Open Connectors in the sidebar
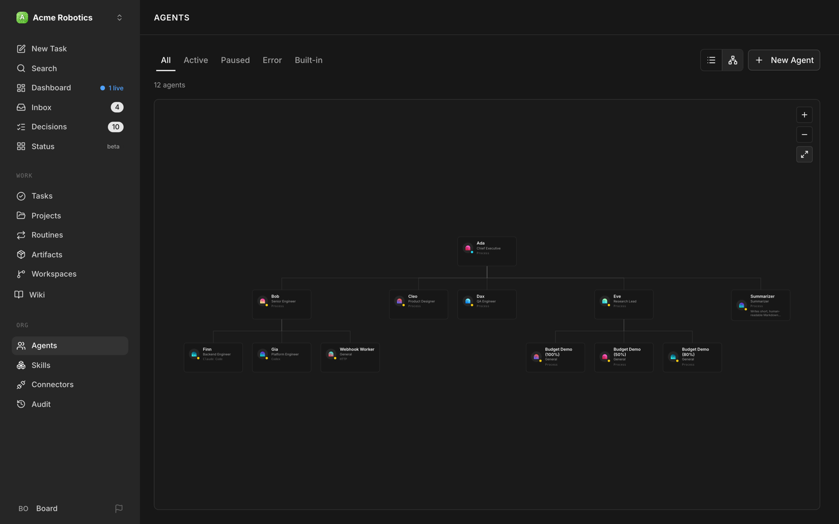This screenshot has width=839, height=524. [70, 385]
